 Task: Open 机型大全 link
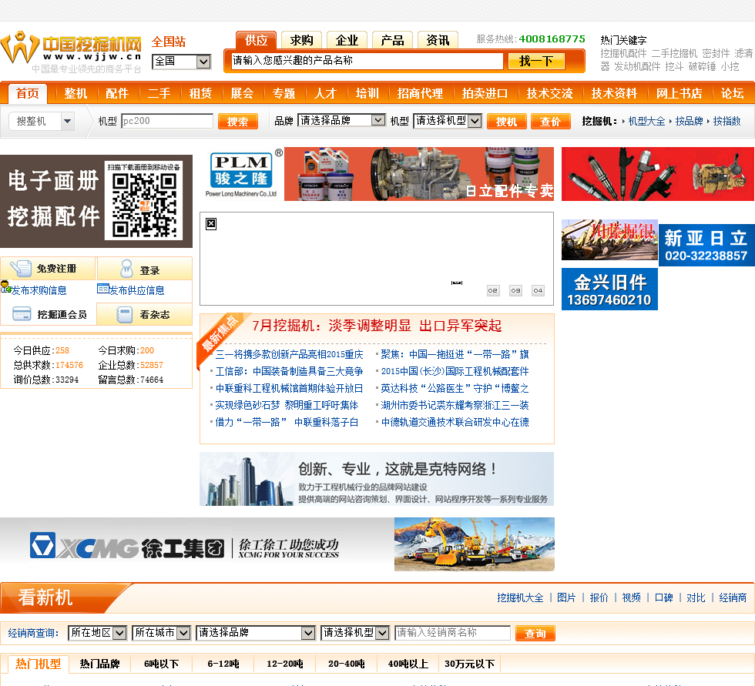tap(646, 121)
